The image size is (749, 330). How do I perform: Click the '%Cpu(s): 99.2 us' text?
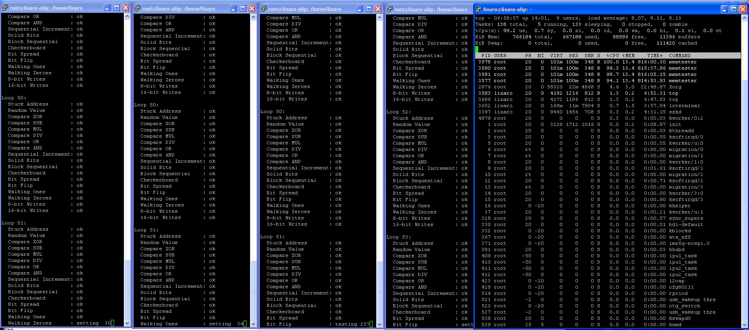tap(500, 30)
